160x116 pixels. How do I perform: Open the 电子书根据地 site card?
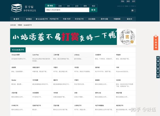click(104, 109)
